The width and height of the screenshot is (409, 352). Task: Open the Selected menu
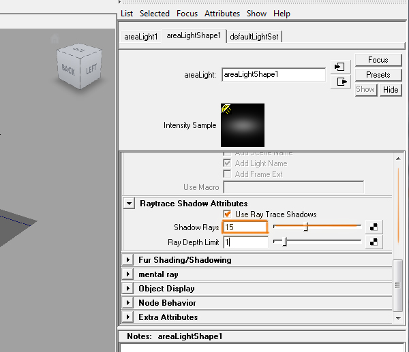pyautogui.click(x=155, y=14)
